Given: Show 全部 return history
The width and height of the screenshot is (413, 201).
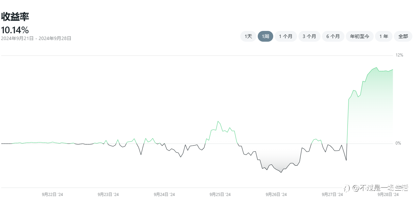Looking at the screenshot, I should [403, 36].
